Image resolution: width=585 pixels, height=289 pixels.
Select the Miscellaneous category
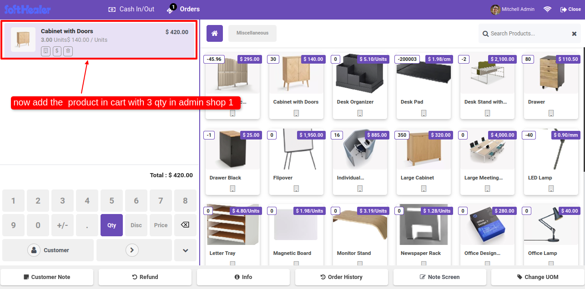252,33
